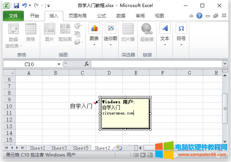Click the Screenshot icon in 插图 group

[x=78, y=42]
